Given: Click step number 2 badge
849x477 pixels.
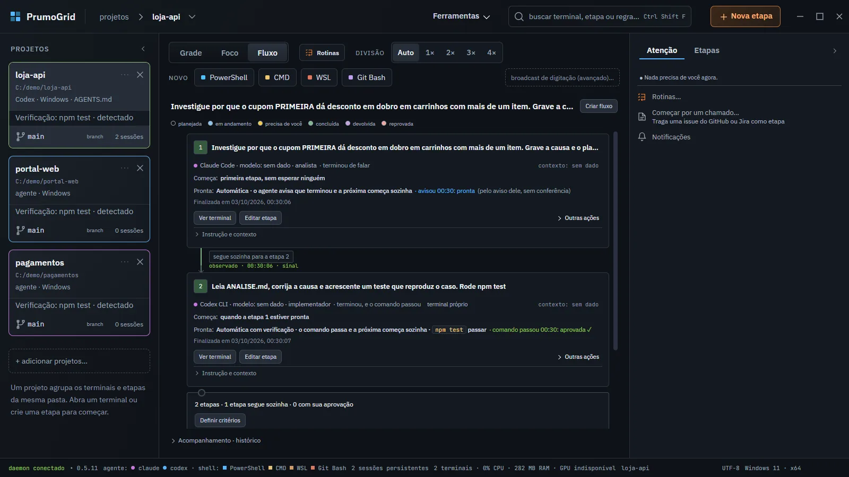Looking at the screenshot, I should (201, 286).
